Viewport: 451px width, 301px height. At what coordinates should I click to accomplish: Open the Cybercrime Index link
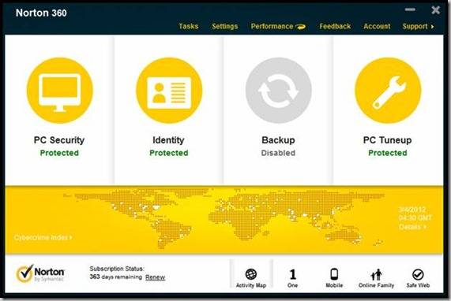43,237
